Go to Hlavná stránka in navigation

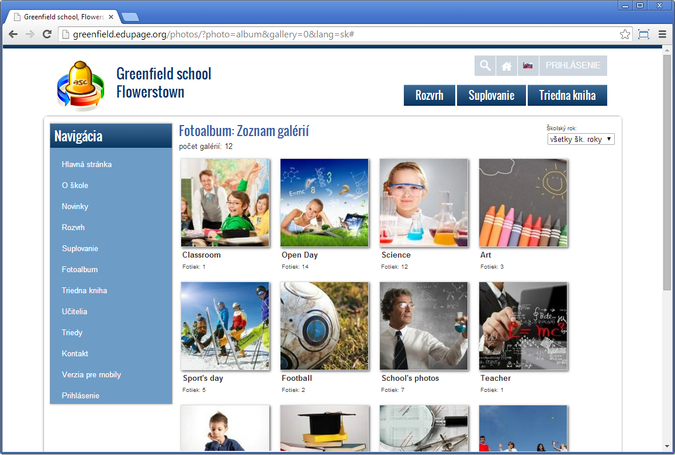[x=86, y=164]
